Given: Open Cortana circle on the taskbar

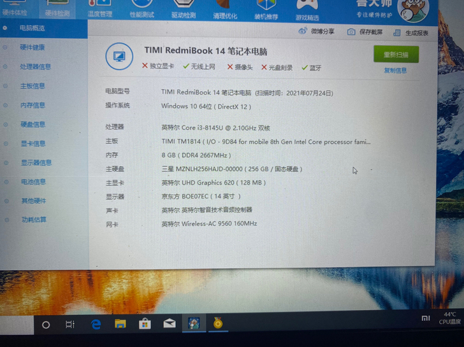Looking at the screenshot, I should pyautogui.click(x=46, y=325).
